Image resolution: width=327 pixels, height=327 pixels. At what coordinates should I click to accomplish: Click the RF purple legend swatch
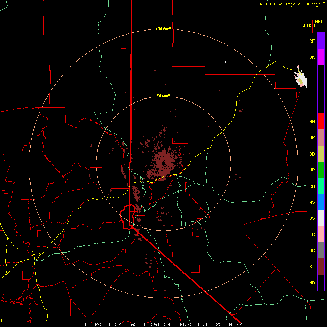click(321, 41)
